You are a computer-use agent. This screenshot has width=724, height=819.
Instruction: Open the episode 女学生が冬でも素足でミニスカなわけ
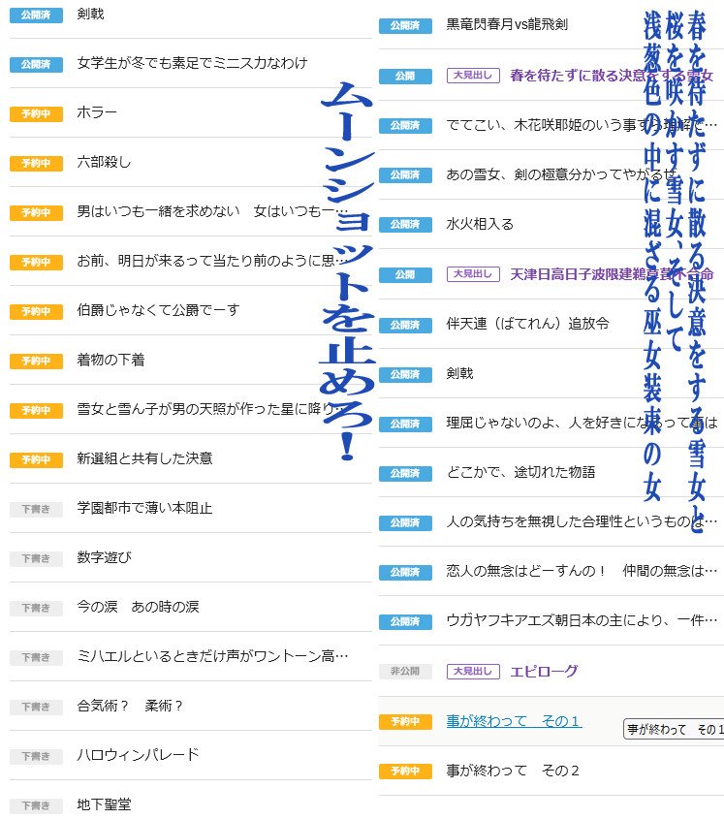tap(192, 63)
